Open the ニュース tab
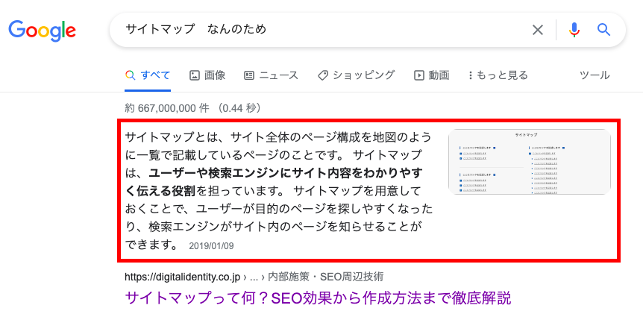 point(271,75)
